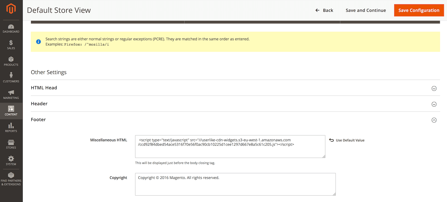
Task: Click inside the Copyright text field
Action: pyautogui.click(x=235, y=187)
